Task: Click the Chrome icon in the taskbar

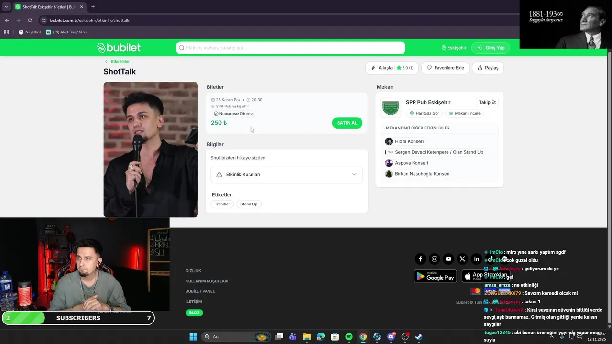Action: pos(363,337)
